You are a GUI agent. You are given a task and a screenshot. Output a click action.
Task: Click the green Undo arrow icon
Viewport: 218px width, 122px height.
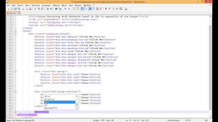pos(47,9)
